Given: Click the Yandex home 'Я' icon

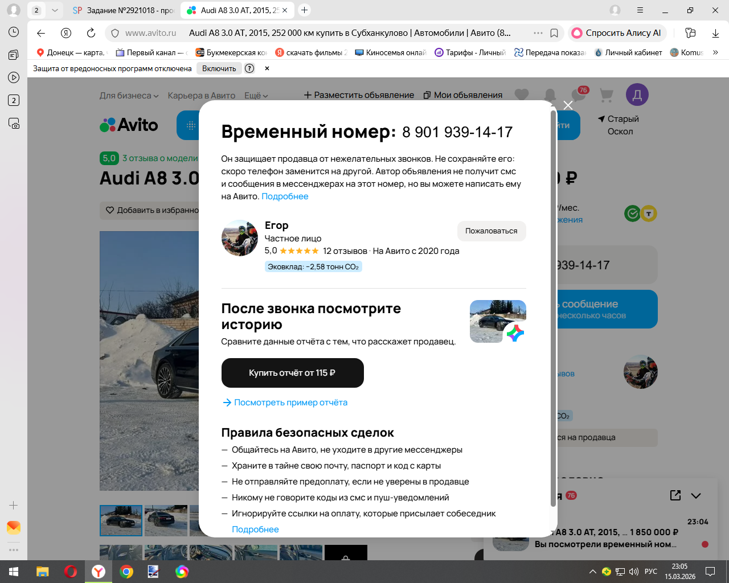Looking at the screenshot, I should 66,33.
